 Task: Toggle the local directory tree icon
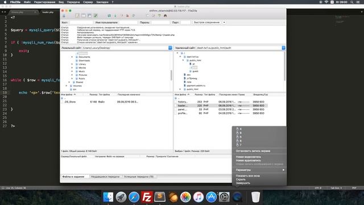click(x=84, y=15)
